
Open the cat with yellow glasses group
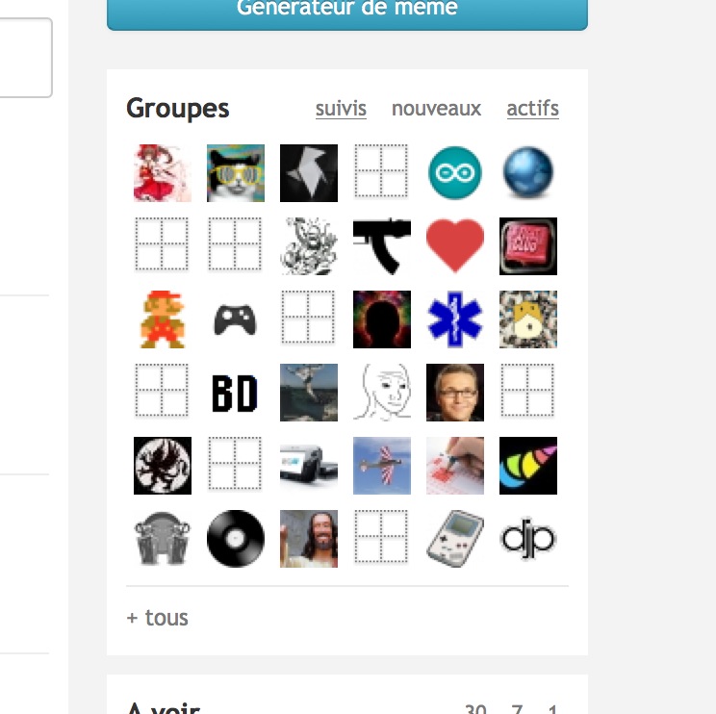(x=236, y=173)
